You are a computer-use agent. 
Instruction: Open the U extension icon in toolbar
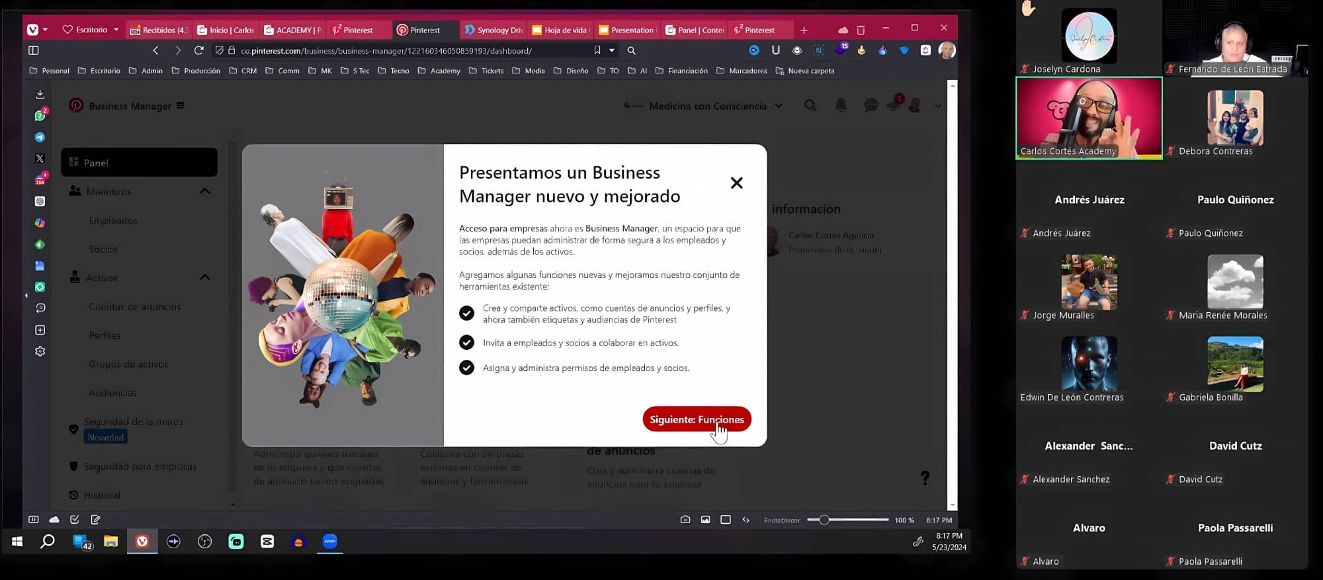775,50
